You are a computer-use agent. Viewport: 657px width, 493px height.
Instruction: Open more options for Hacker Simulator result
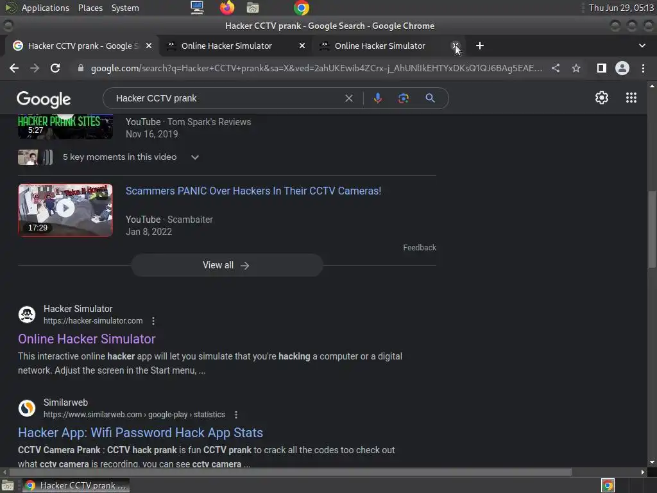[153, 321]
